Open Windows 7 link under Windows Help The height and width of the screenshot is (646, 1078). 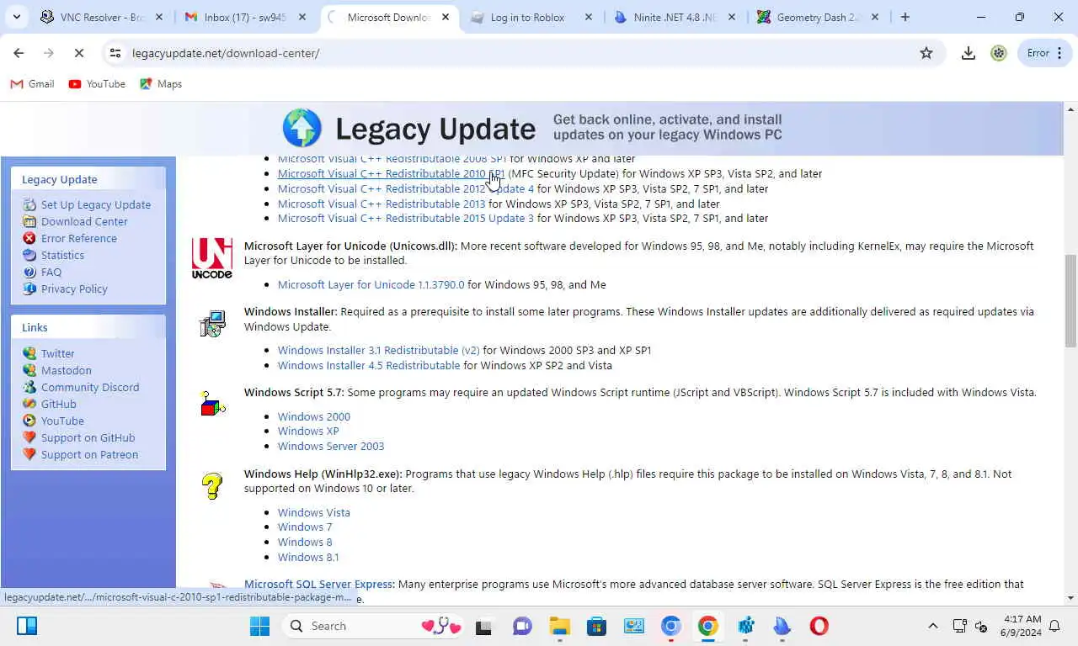pyautogui.click(x=305, y=527)
